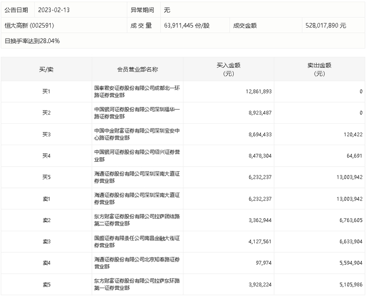This screenshot has width=366, height=296.
Task: Select buy amount 6,232,237 in 卖1 row
Action: [x=260, y=199]
